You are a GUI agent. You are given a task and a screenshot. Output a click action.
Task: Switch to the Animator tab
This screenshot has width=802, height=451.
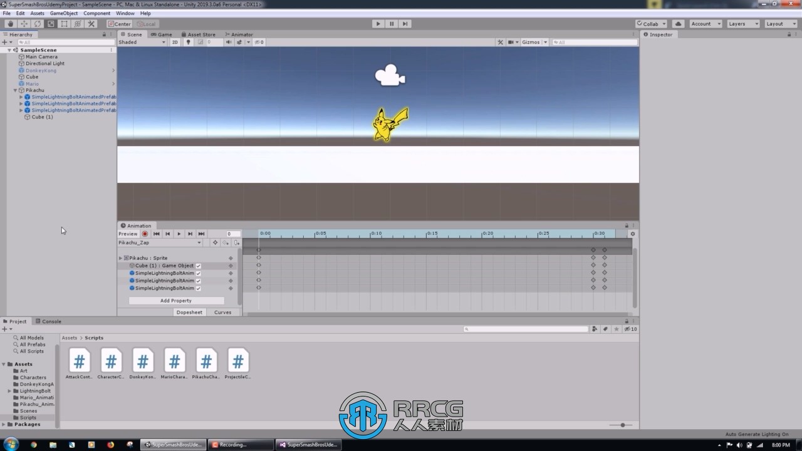pyautogui.click(x=239, y=34)
